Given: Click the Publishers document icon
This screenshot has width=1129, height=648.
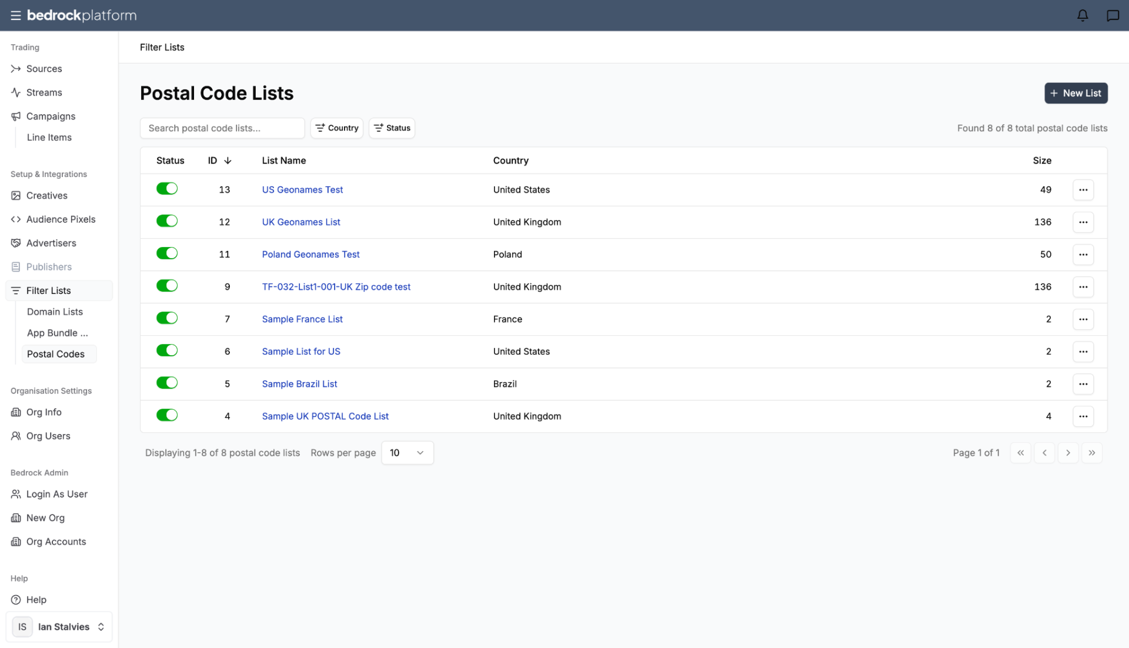Looking at the screenshot, I should pos(16,267).
